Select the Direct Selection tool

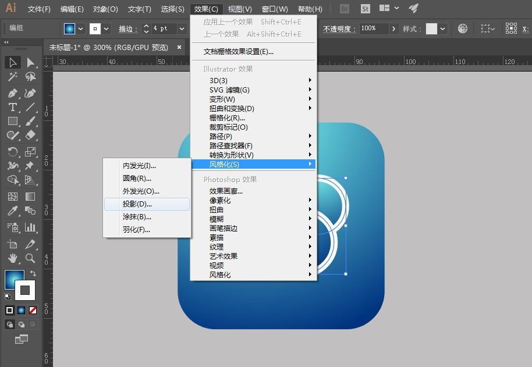pos(30,63)
